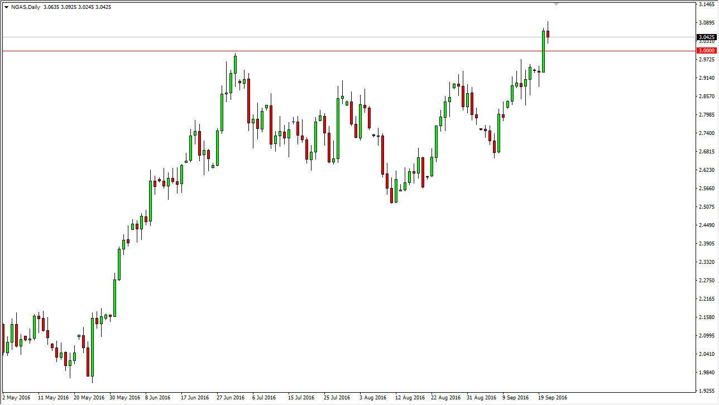
Task: Click the low value 3.0245 in the header
Action: coord(87,7)
